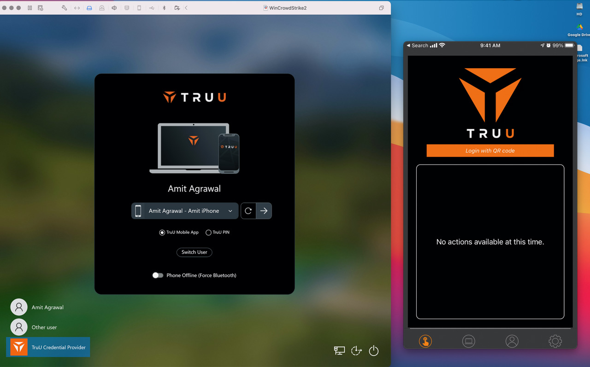Select the TruU Credential Provider tile
The image size is (590, 367).
point(48,348)
